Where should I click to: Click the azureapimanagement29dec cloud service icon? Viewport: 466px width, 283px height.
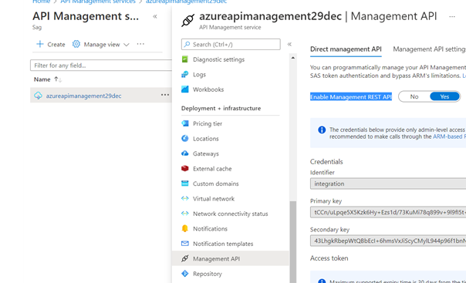tap(38, 96)
